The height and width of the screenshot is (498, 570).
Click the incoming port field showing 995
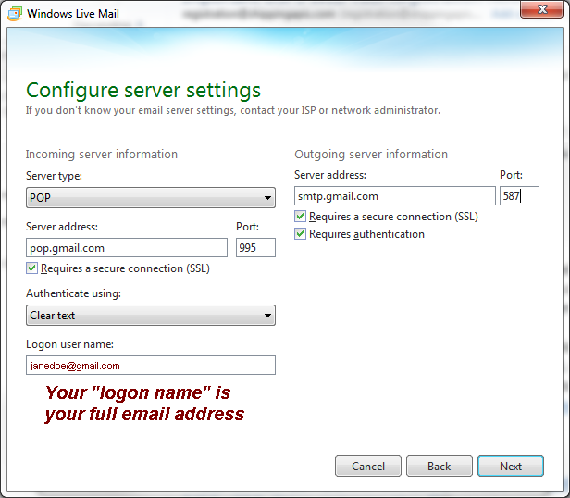255,248
